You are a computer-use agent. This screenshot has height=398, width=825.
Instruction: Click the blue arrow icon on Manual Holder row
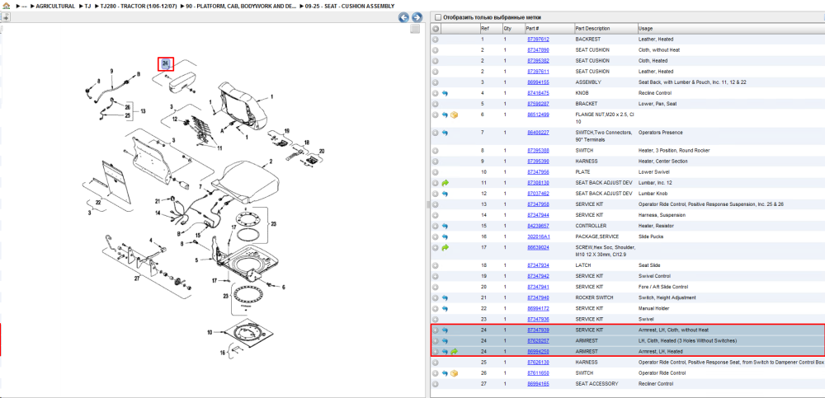click(x=445, y=309)
